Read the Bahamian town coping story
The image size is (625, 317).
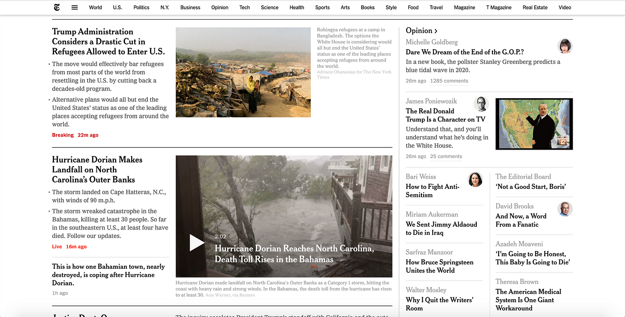tap(108, 275)
